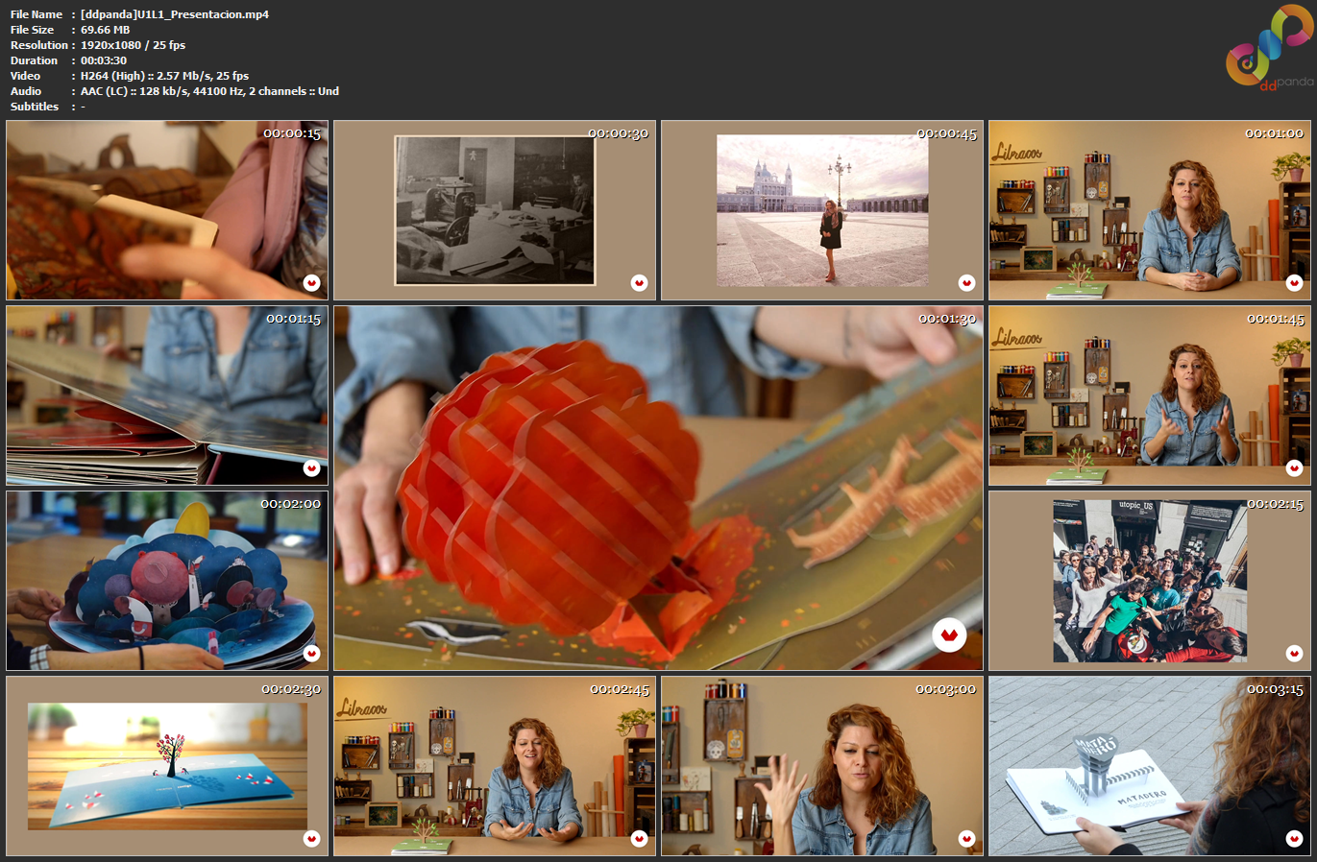Open the blue pop-up forest book frame
The height and width of the screenshot is (862, 1317).
coord(167,581)
